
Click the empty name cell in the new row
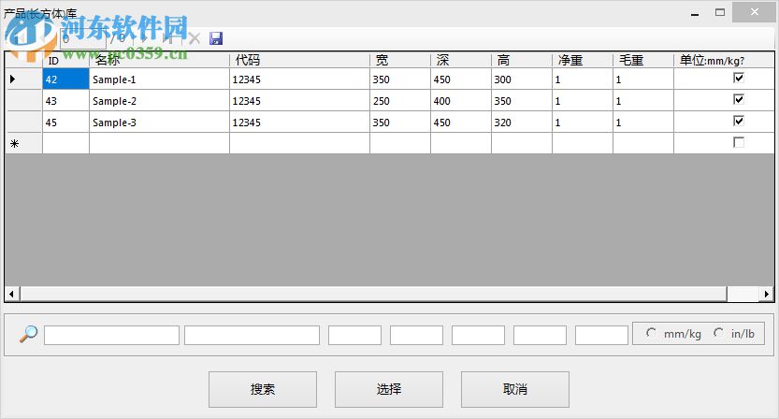(x=159, y=144)
